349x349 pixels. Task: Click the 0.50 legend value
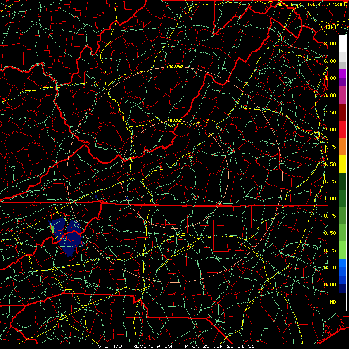coord(330,233)
